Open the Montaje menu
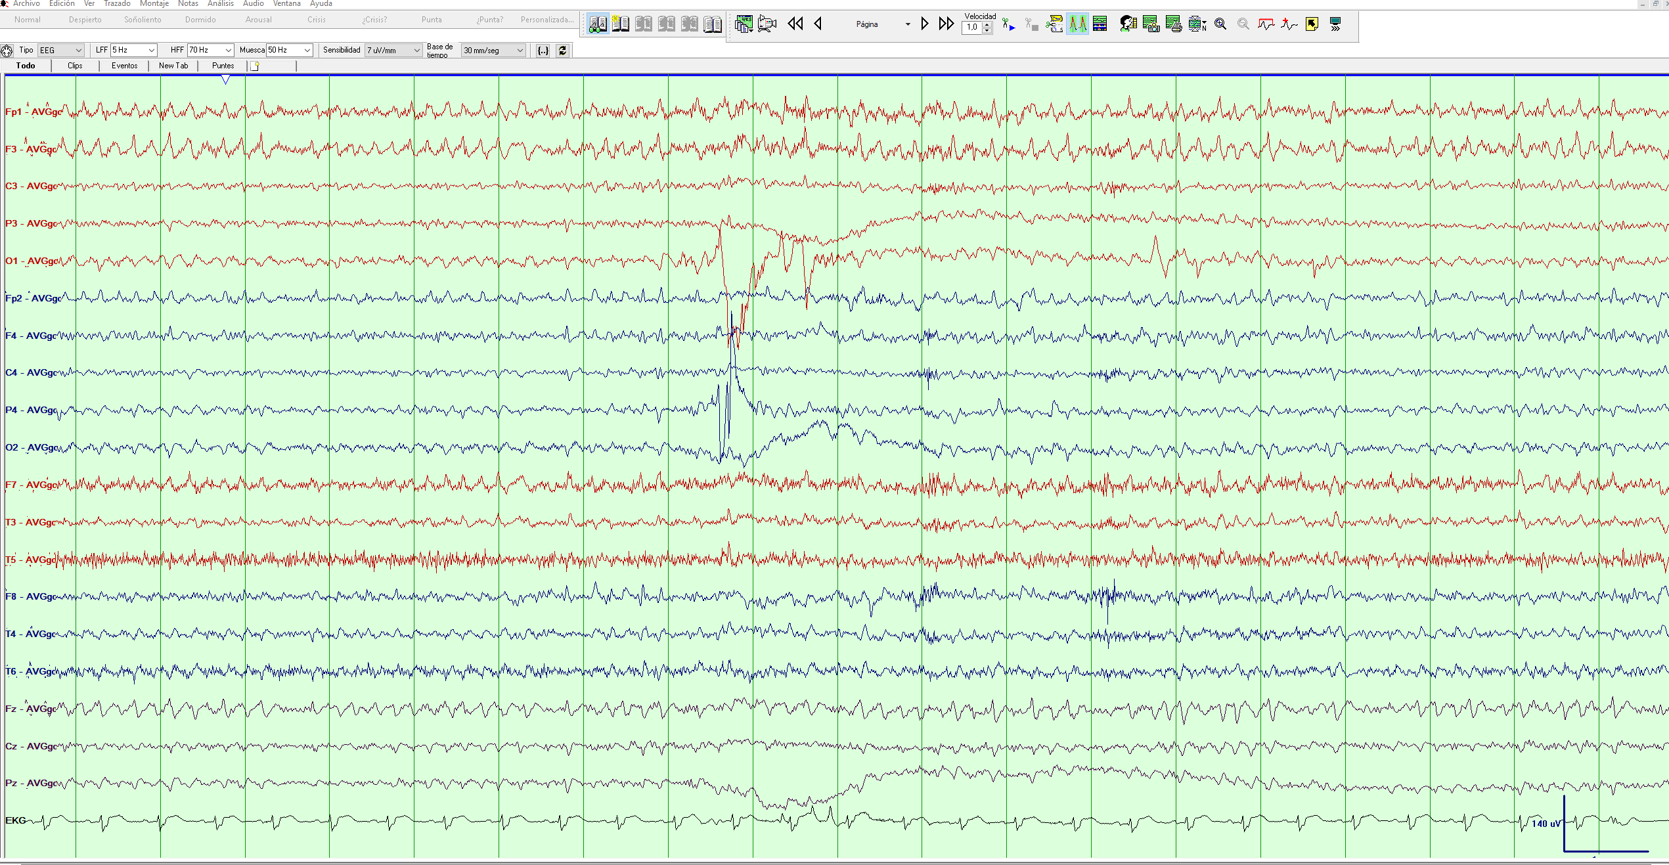 [154, 4]
